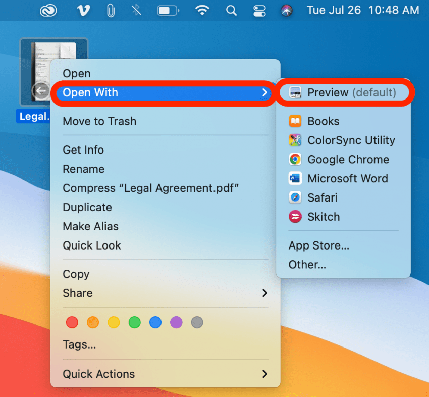Click the Wi-Fi status icon
The image size is (429, 397).
[x=202, y=10]
